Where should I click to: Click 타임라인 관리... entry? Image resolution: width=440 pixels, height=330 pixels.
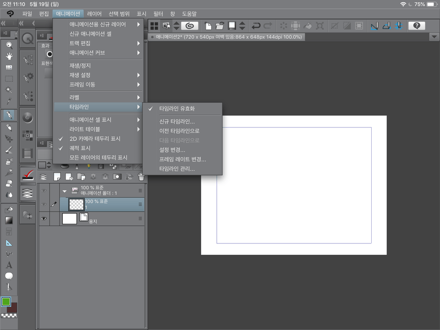pyautogui.click(x=177, y=169)
